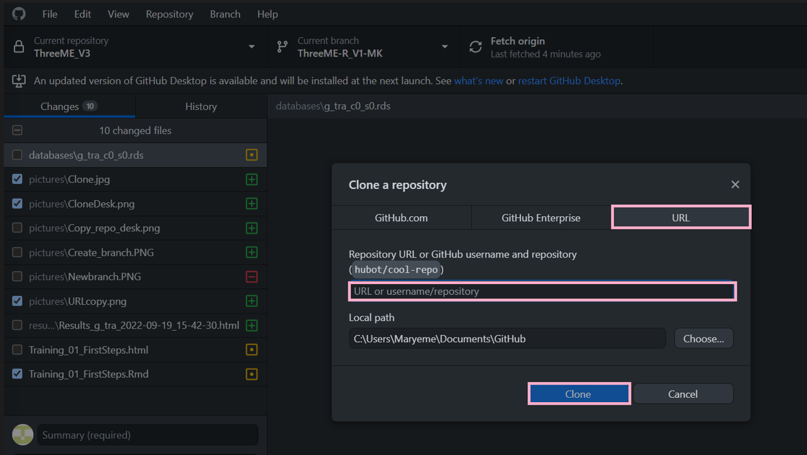
Task: Open the File menu
Action: click(50, 14)
